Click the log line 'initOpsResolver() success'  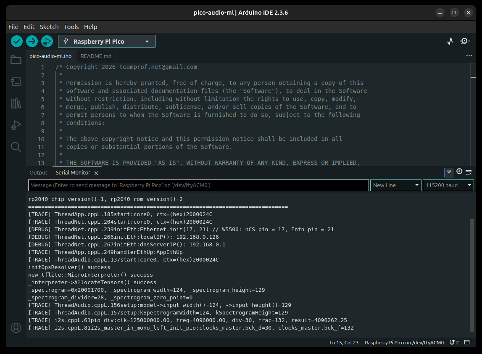click(69, 267)
